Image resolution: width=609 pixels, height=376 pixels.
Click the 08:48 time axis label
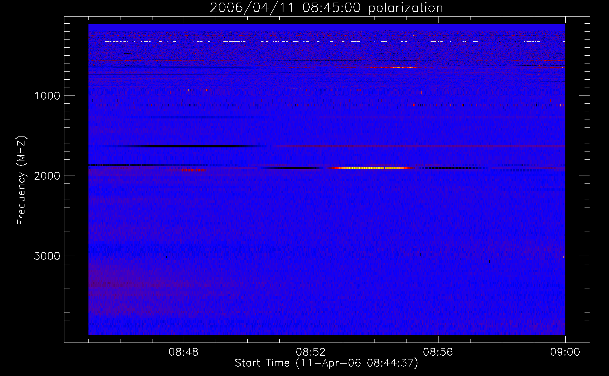coord(184,352)
